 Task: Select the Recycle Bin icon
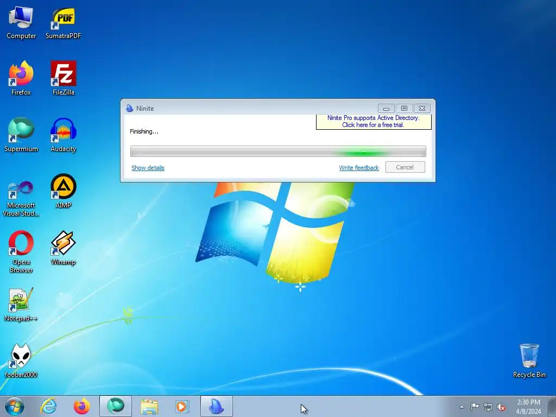click(529, 361)
